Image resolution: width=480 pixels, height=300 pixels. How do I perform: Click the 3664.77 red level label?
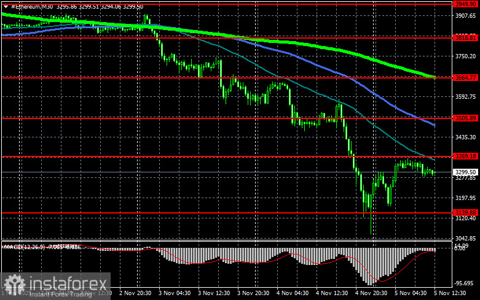[465, 77]
